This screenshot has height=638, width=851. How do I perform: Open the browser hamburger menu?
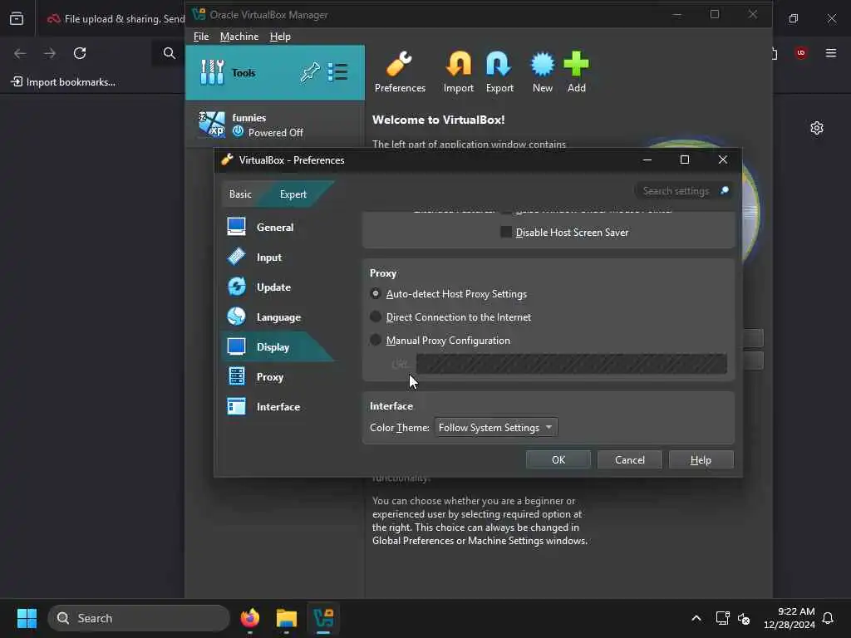(x=831, y=52)
